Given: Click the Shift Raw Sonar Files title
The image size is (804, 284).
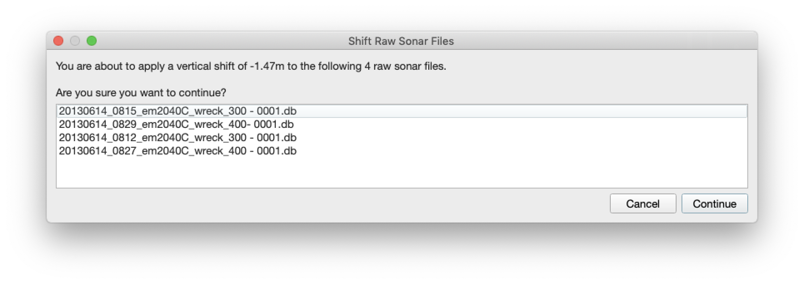Looking at the screenshot, I should tap(401, 41).
